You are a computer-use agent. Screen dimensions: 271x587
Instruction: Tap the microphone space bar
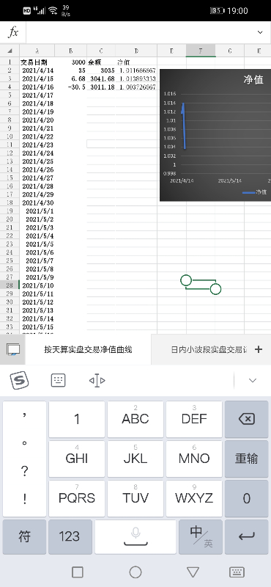135,537
